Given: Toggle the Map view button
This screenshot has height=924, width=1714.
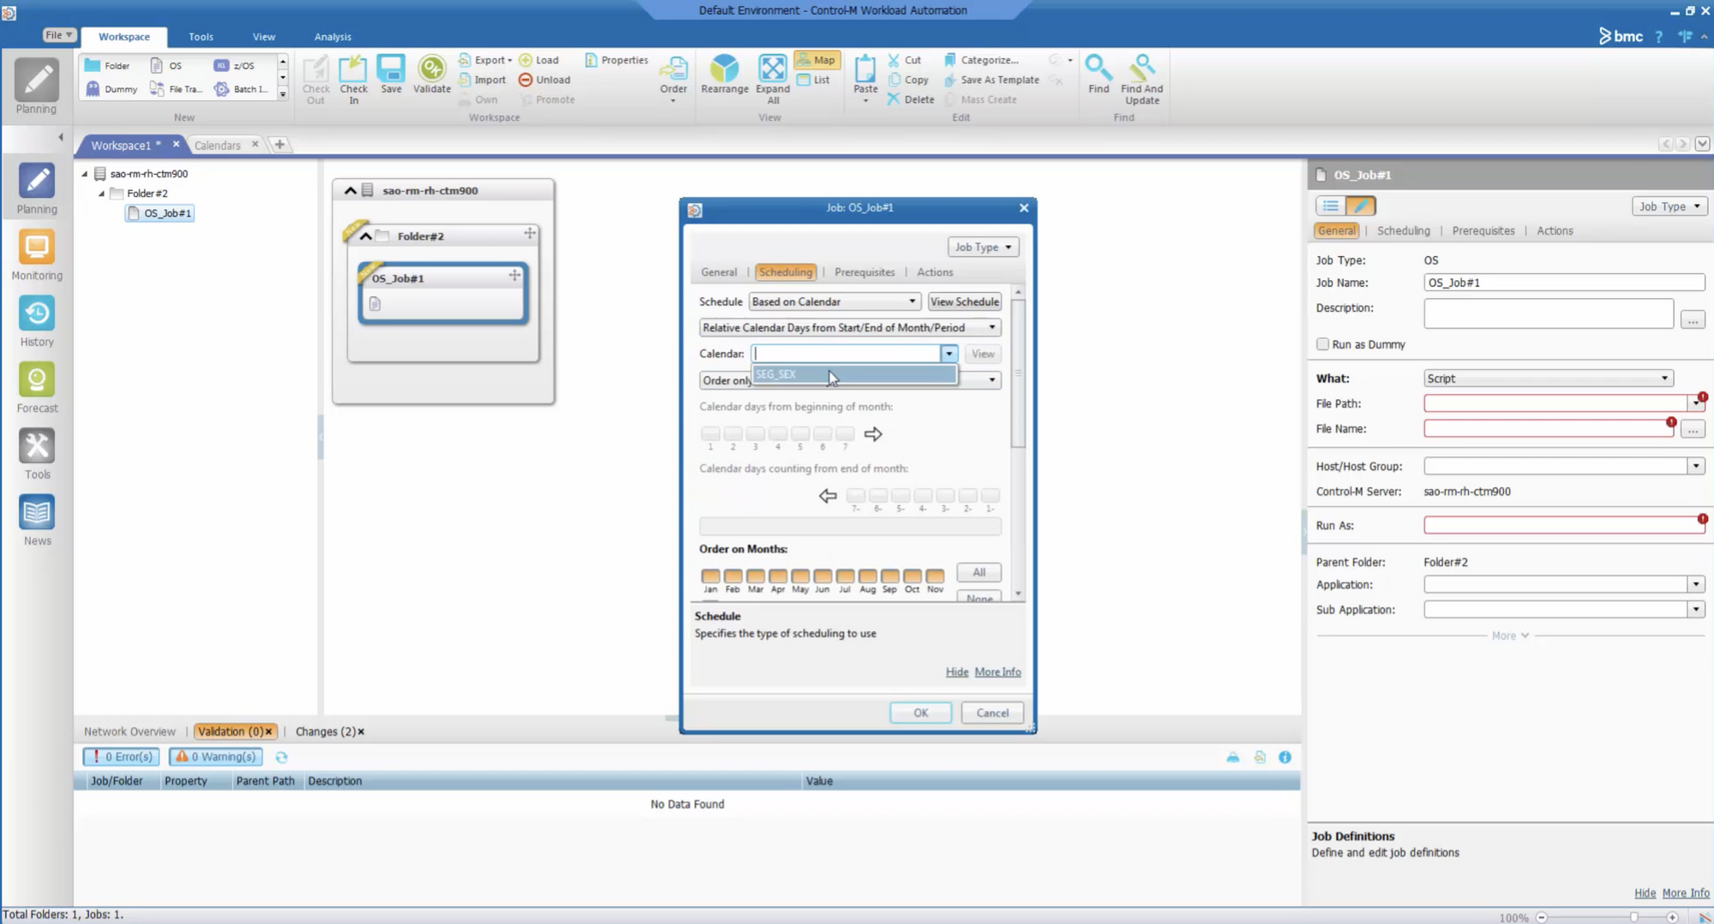Looking at the screenshot, I should [x=817, y=60].
